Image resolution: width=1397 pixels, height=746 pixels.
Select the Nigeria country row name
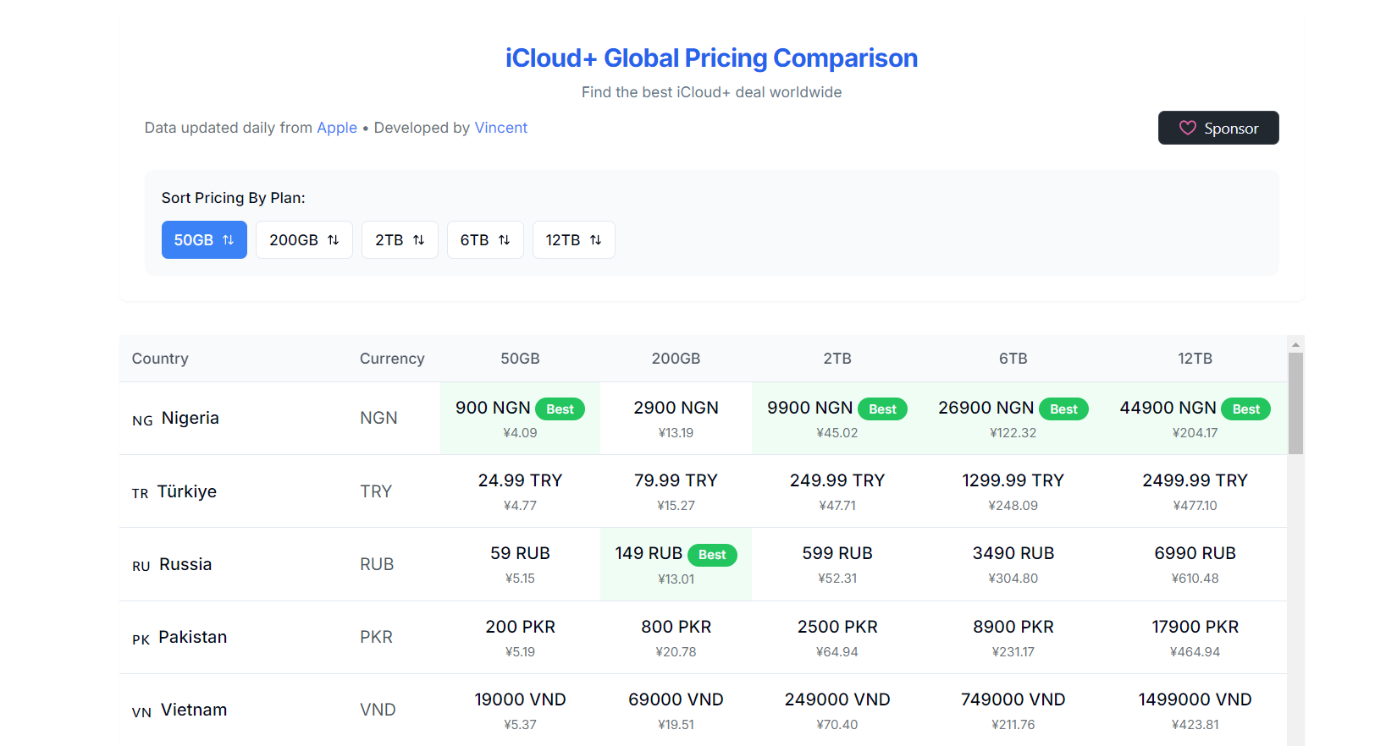click(x=190, y=418)
